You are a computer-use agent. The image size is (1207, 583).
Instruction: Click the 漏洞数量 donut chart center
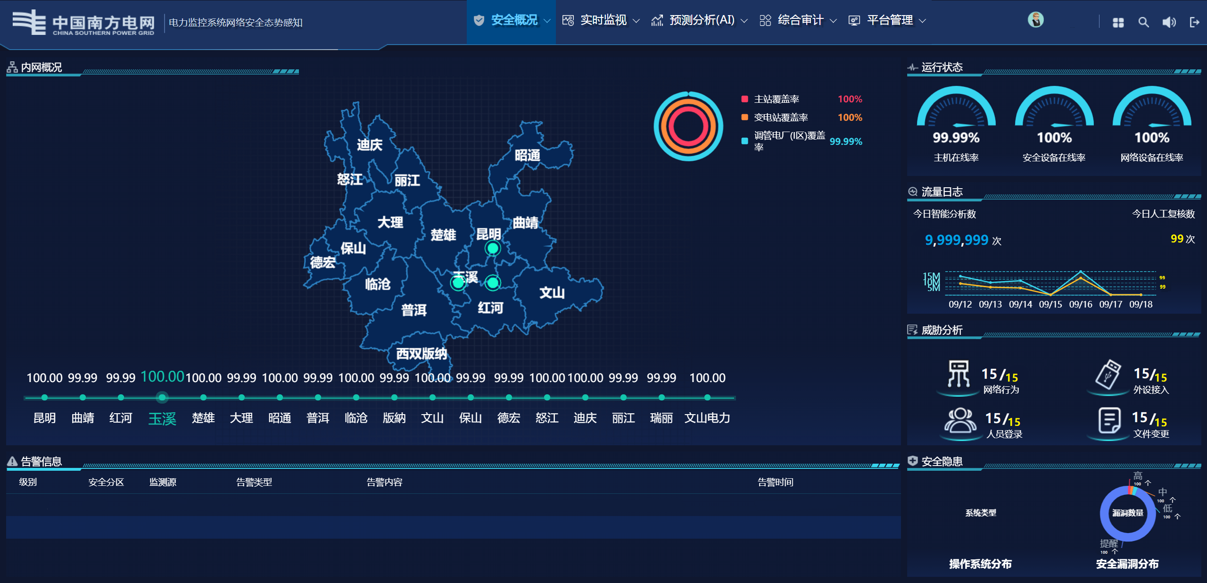1128,513
